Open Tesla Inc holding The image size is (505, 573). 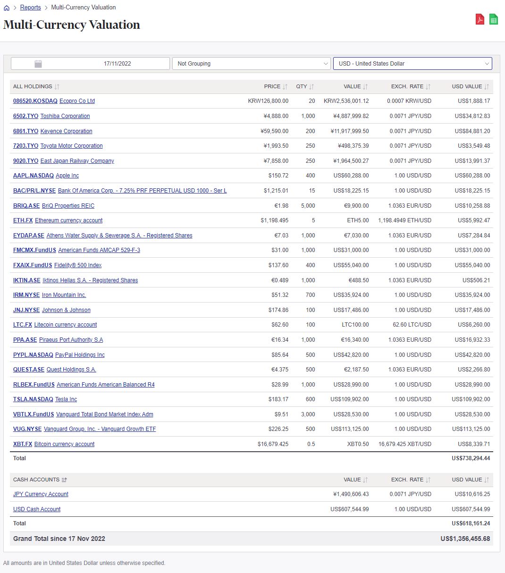coord(66,399)
